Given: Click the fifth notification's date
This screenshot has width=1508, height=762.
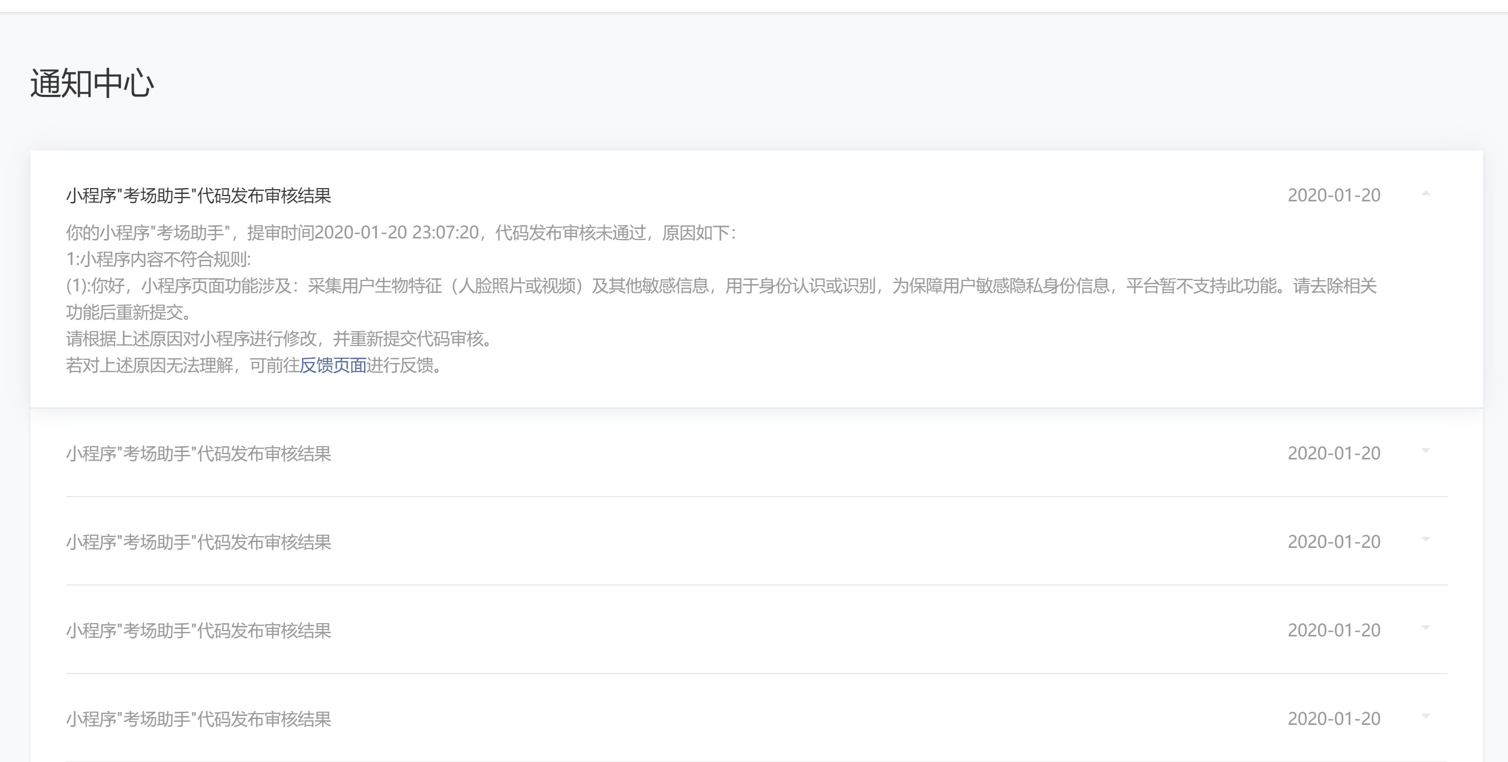Looking at the screenshot, I should coord(1334,719).
